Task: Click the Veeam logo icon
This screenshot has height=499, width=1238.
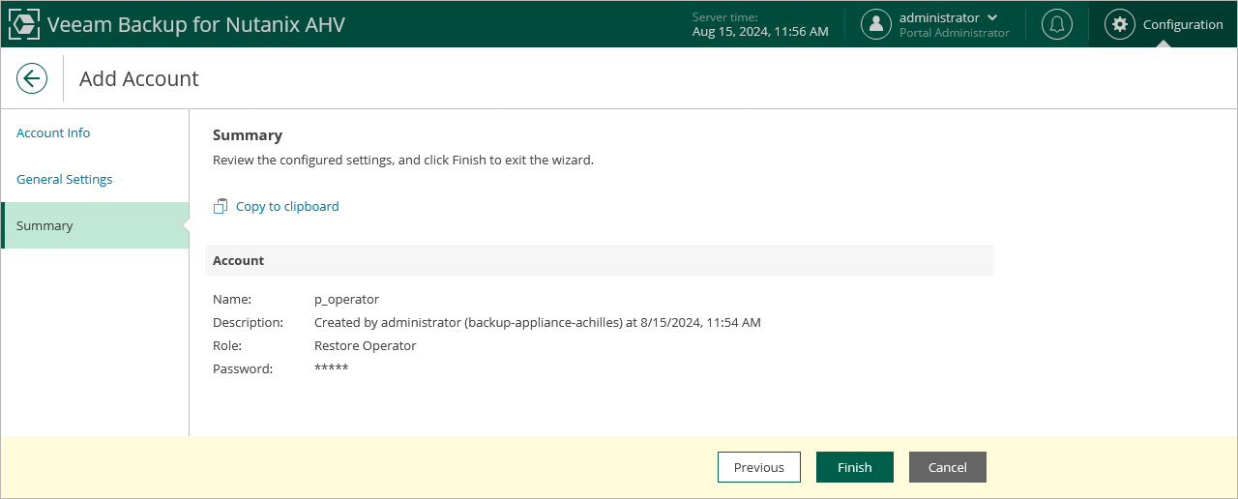Action: click(24, 24)
